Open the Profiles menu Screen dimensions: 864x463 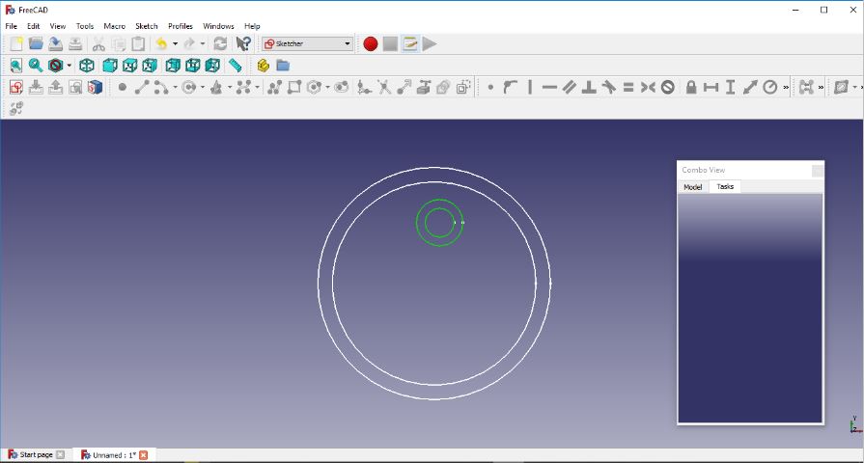[x=181, y=26]
